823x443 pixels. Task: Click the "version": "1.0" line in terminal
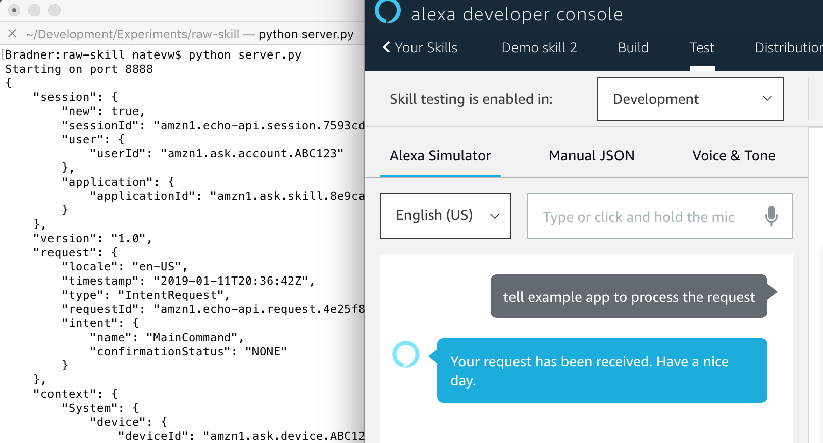(x=93, y=239)
